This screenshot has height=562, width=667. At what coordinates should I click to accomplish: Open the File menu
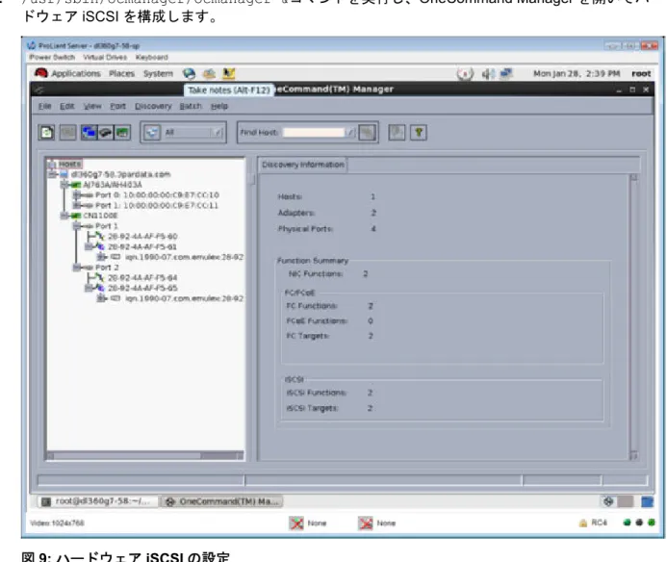pyautogui.click(x=44, y=107)
